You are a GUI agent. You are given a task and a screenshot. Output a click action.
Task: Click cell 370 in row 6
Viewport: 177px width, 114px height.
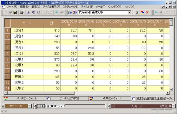(x=52, y=59)
